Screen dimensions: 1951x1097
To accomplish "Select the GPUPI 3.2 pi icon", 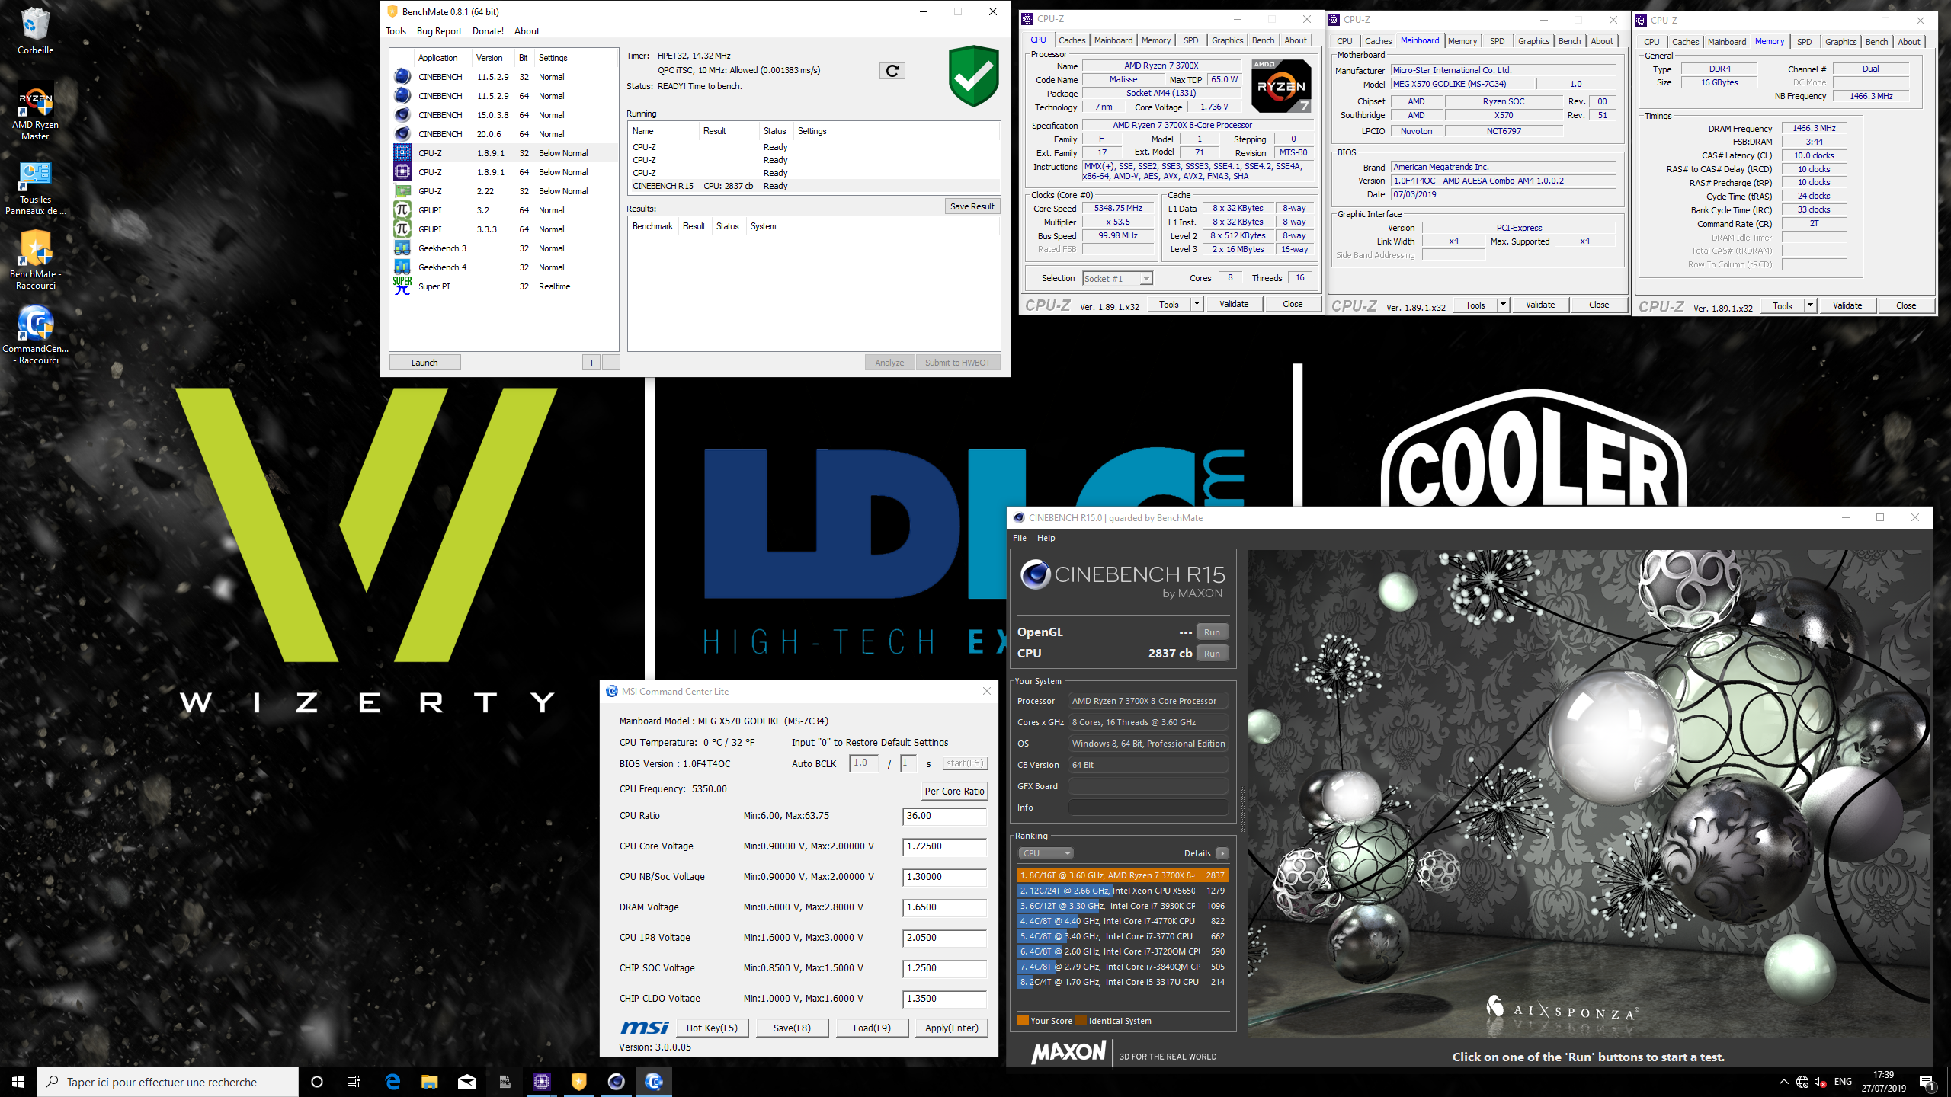I will pos(402,210).
